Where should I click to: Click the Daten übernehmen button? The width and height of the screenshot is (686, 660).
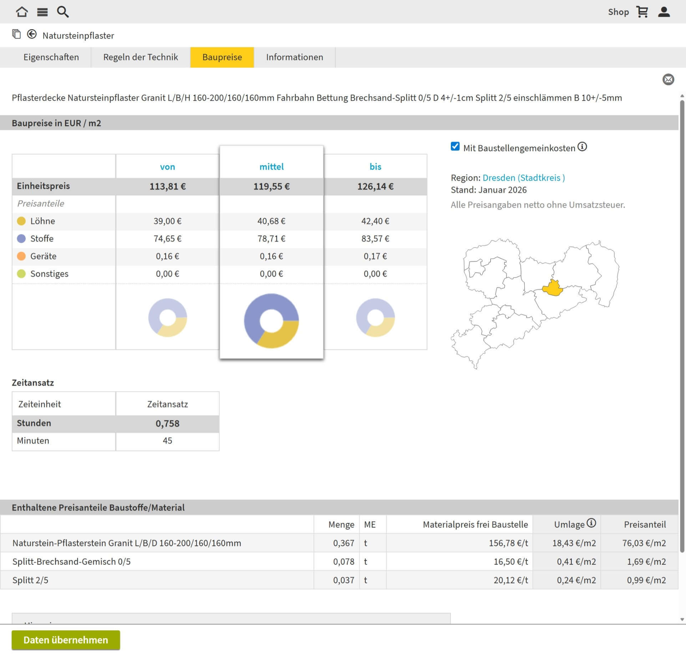(x=66, y=640)
